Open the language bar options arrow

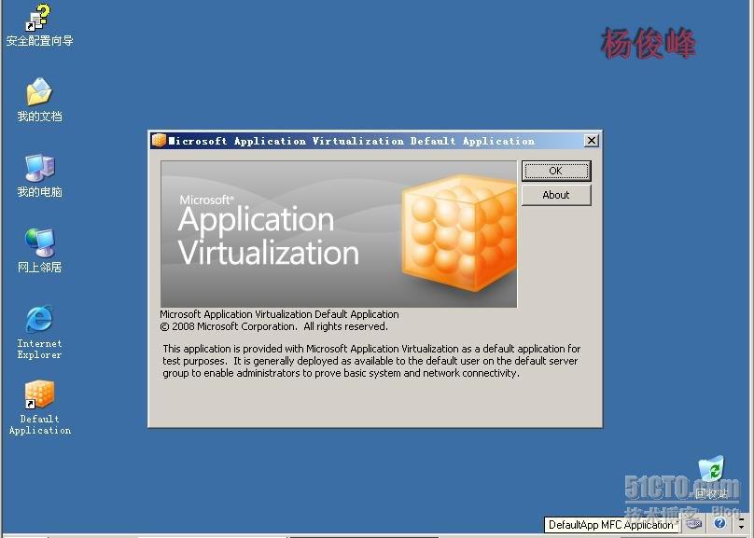pos(741,528)
